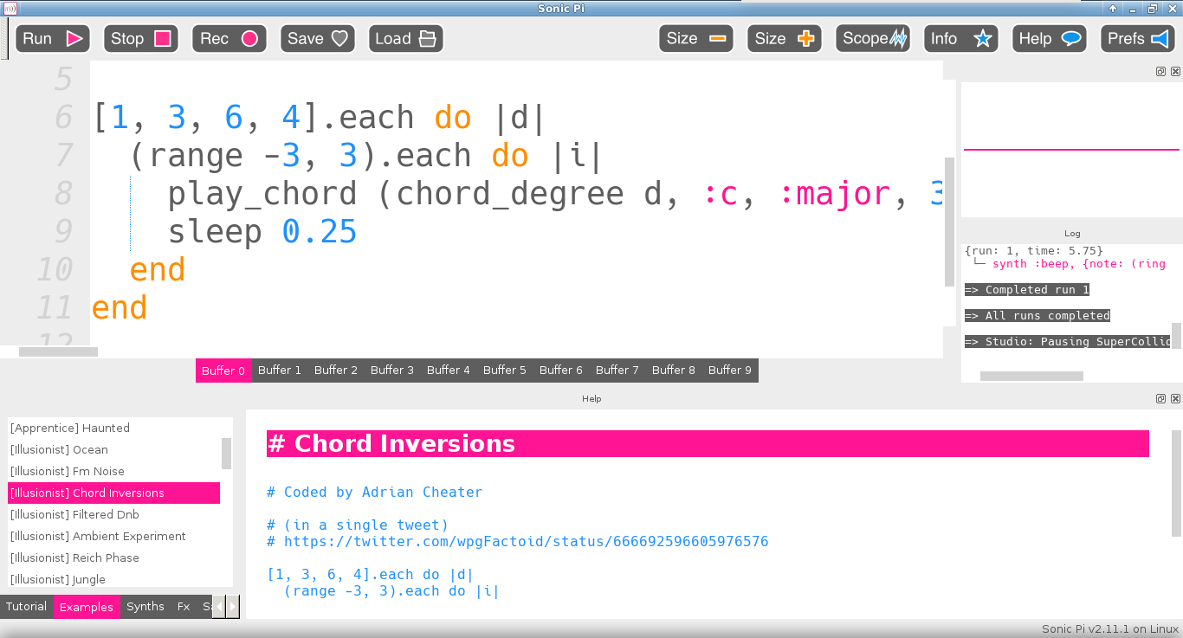Click the examples list scrollbar
The width and height of the screenshot is (1183, 638).
pyautogui.click(x=226, y=453)
